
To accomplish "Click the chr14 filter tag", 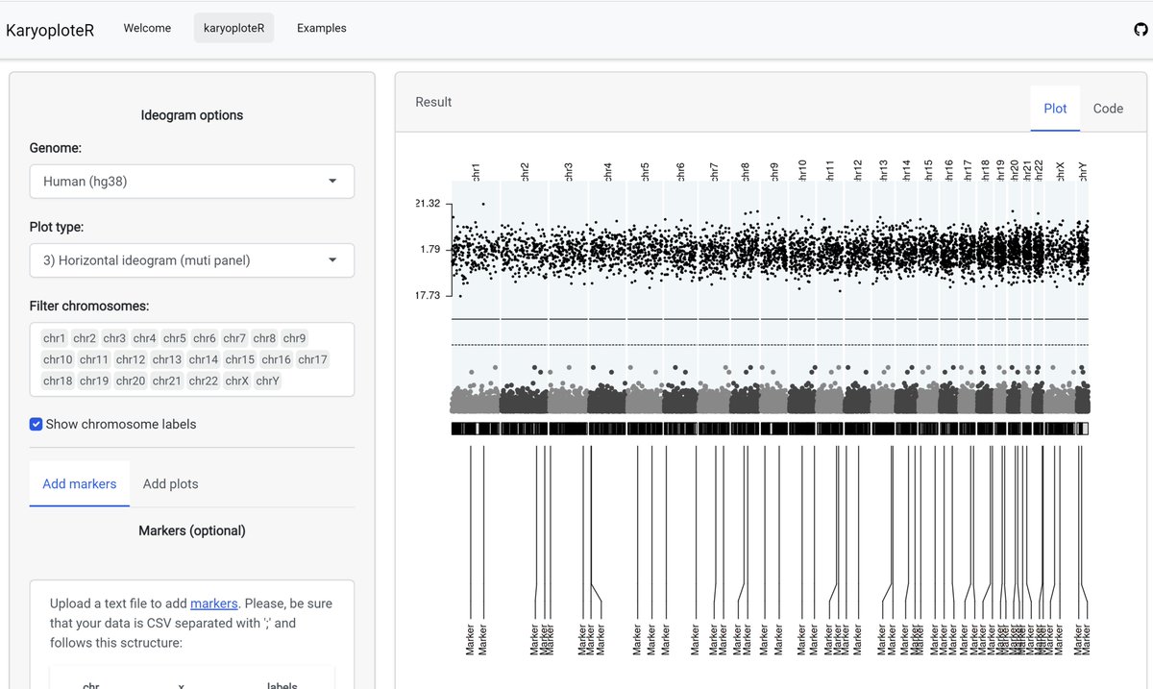I will point(204,359).
